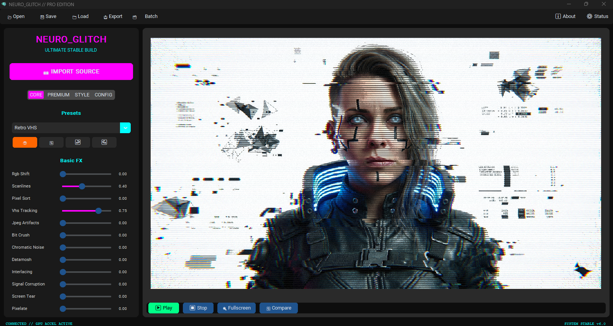Switch to the PREMIUM tab

tap(59, 95)
